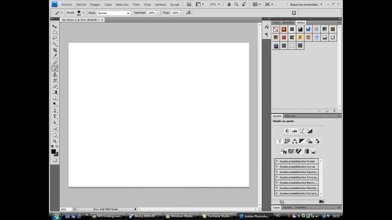The image size is (392, 220).
Task: Open the Ventana menu
Action: pyautogui.click(x=160, y=4)
